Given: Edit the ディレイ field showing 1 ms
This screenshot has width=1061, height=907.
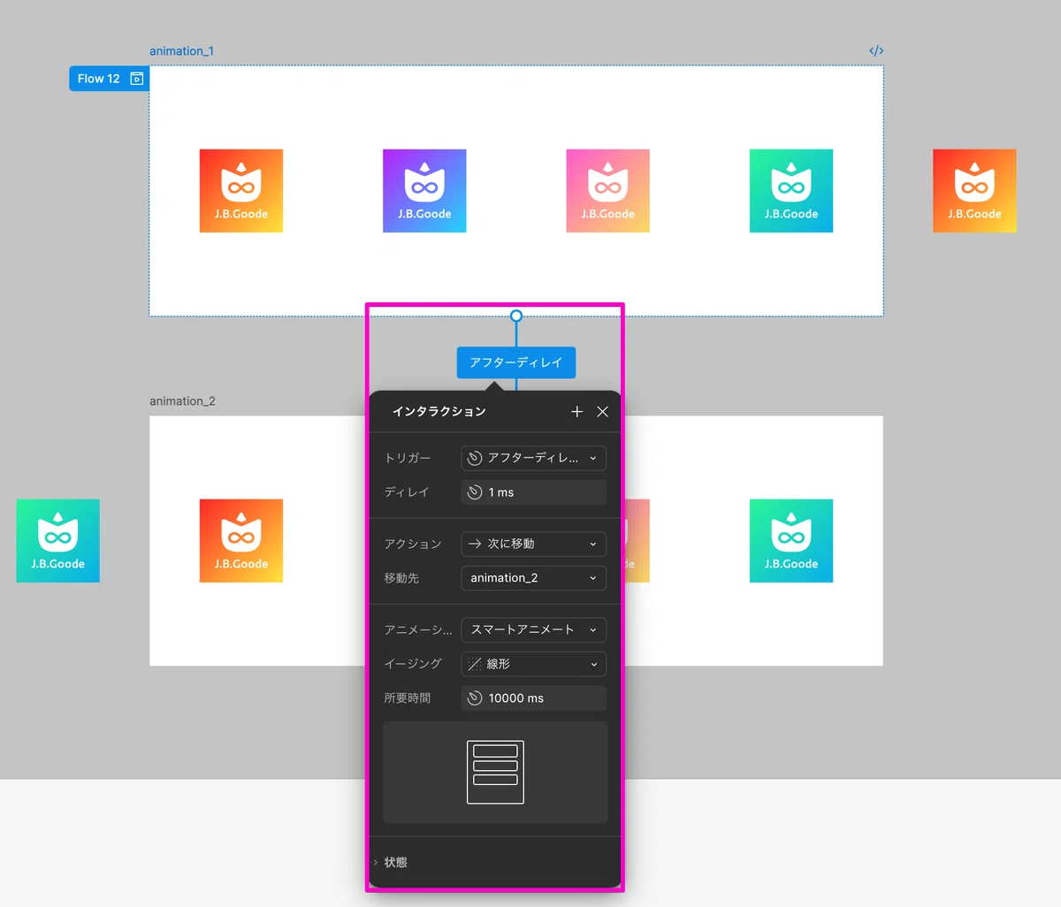Looking at the screenshot, I should [x=534, y=492].
